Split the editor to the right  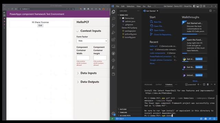[210, 11]
